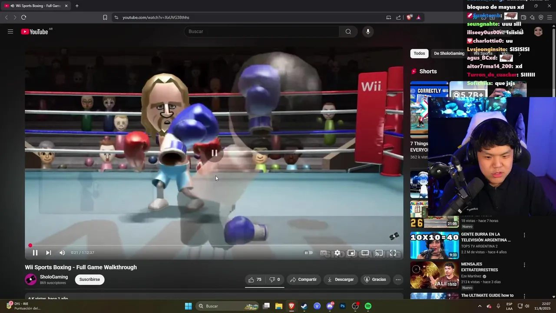Mute the video volume speaker icon
The image size is (556, 313).
point(62,253)
